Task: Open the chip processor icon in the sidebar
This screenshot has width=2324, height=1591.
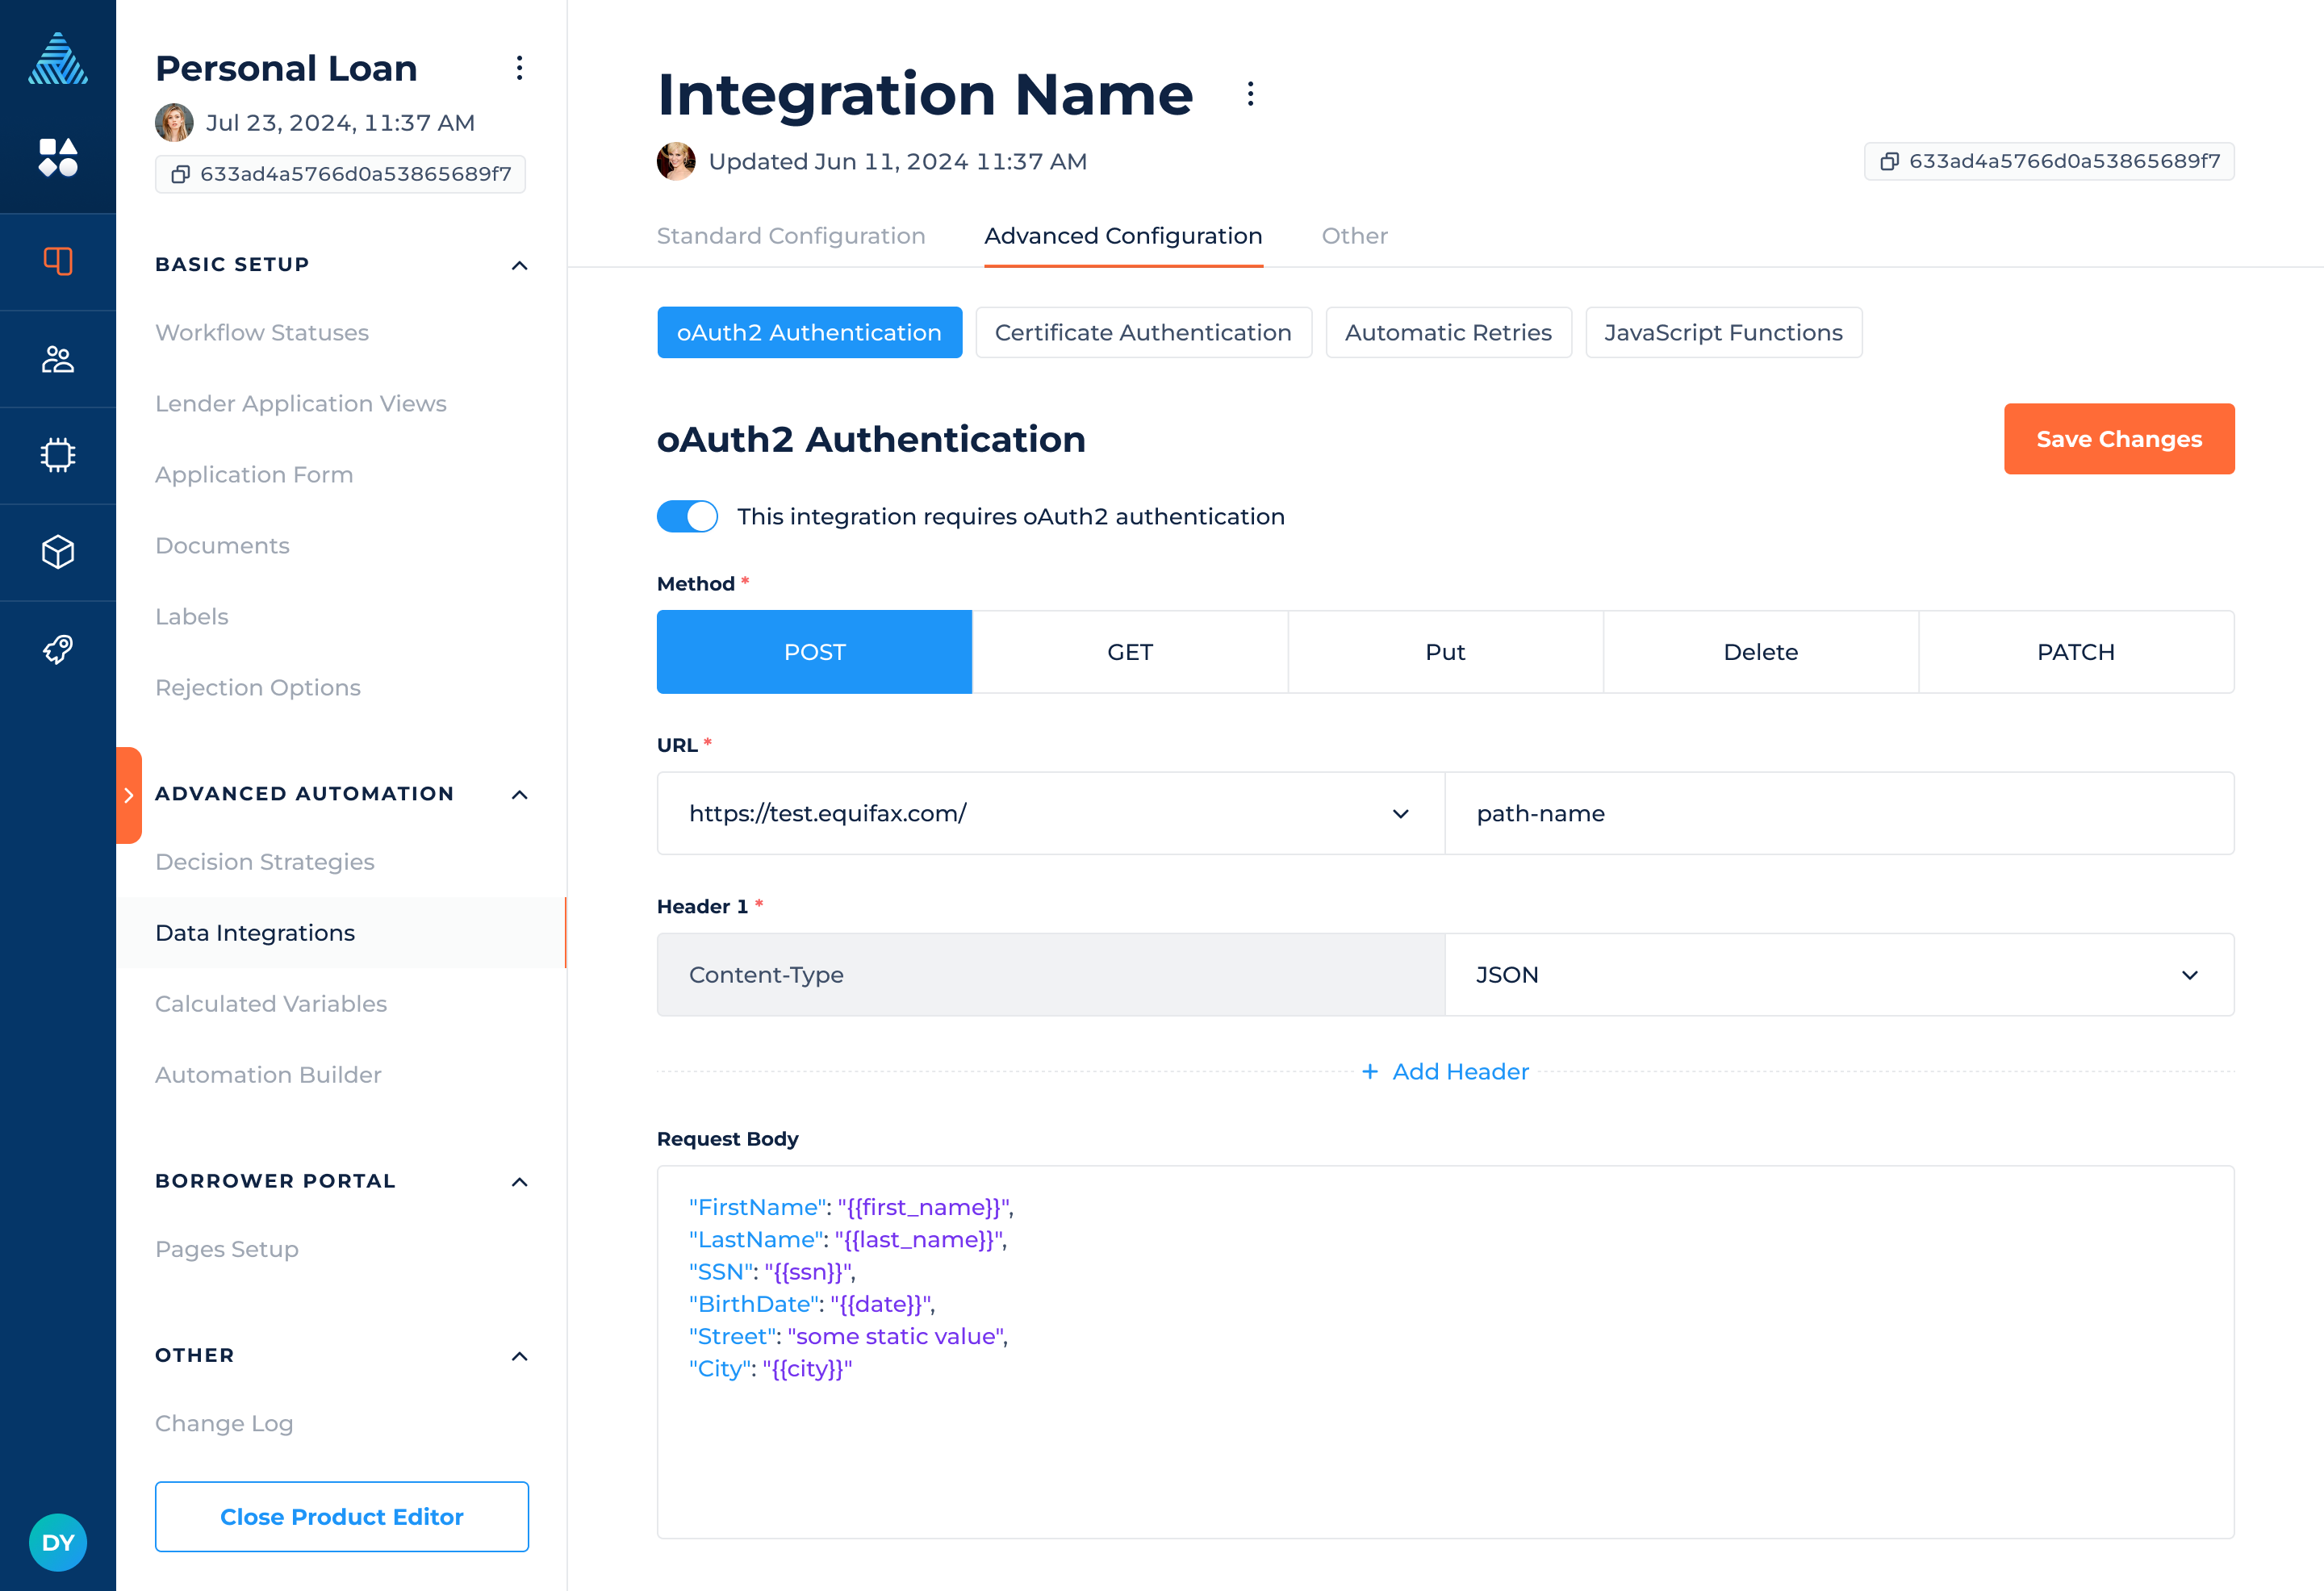Action: click(x=58, y=455)
